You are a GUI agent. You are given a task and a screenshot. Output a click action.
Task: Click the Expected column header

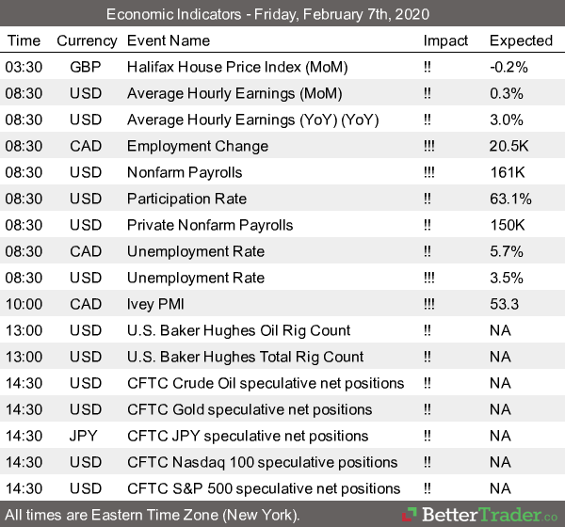tap(521, 40)
